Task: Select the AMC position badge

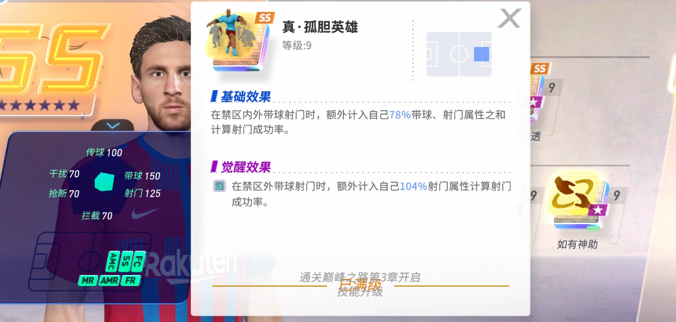Action: coord(113,262)
